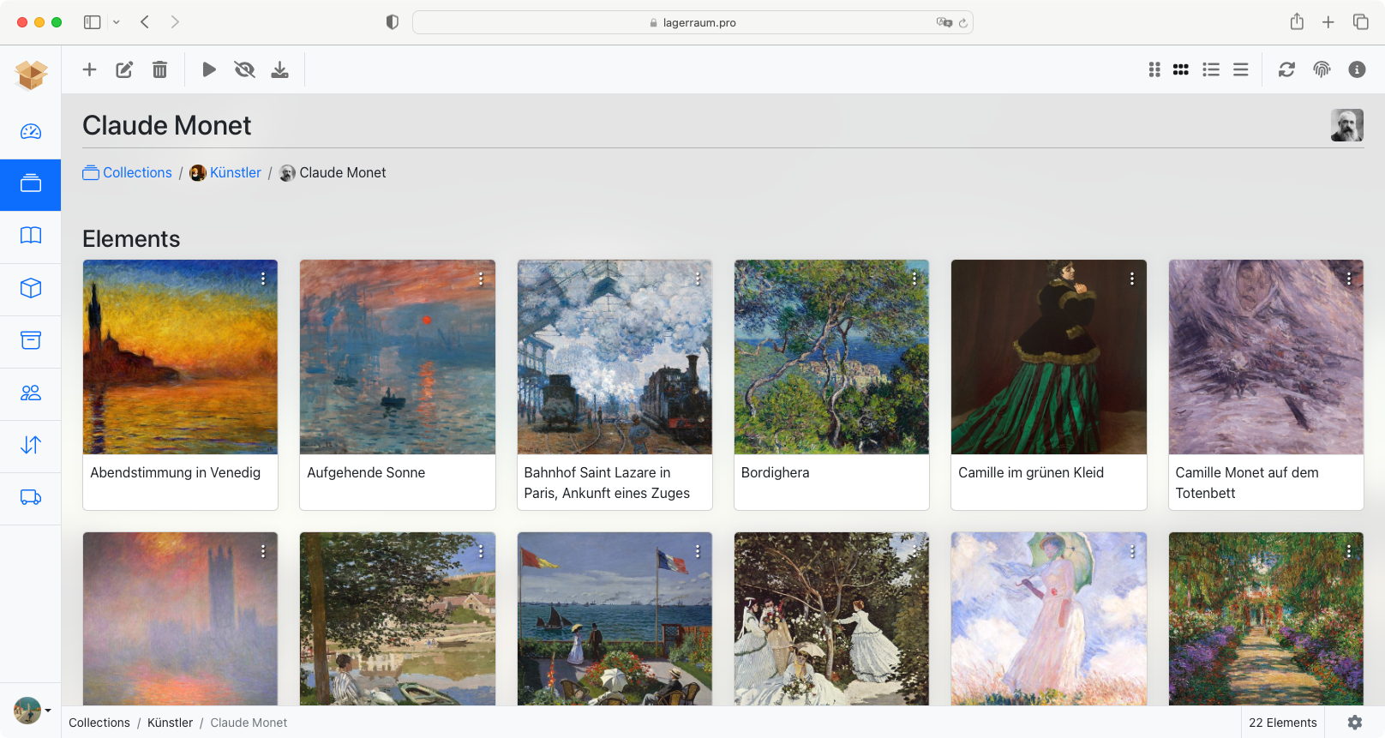This screenshot has width=1385, height=738.
Task: Open settings gear in status bar
Action: [1354, 723]
